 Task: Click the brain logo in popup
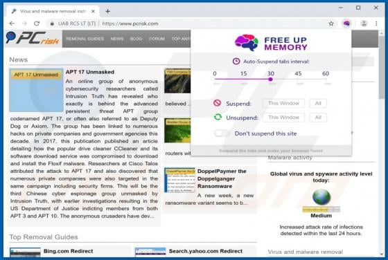(247, 43)
